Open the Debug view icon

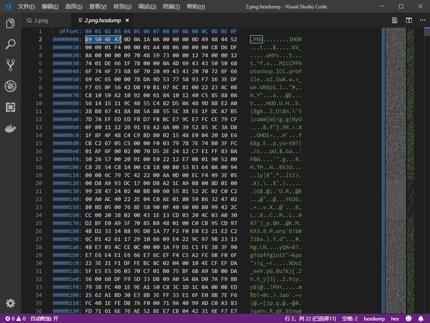click(10, 86)
